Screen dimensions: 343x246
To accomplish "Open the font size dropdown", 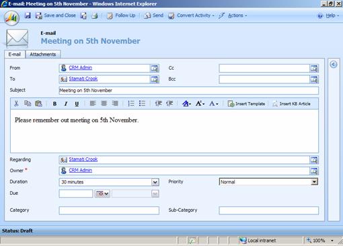I will 200,104.
